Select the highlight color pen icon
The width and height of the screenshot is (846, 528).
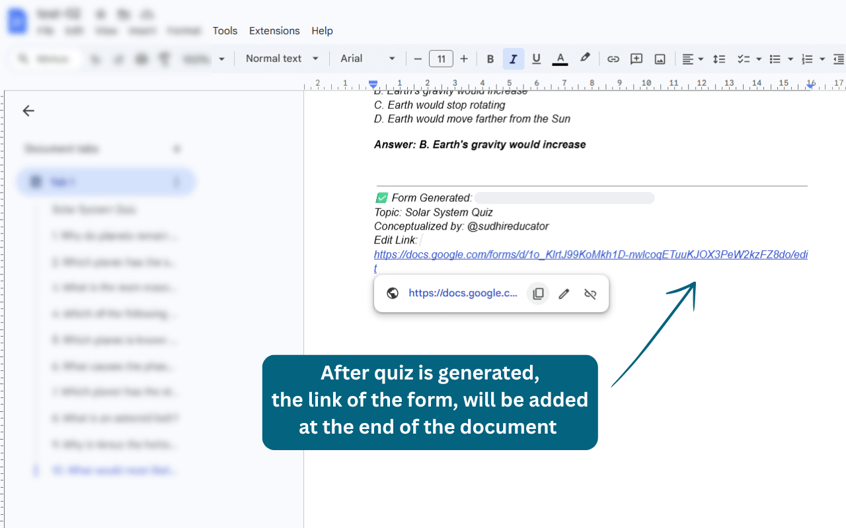(585, 58)
